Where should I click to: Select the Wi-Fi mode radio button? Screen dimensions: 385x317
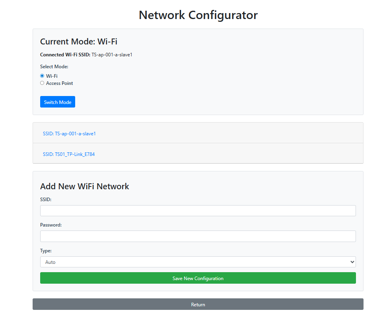(42, 75)
